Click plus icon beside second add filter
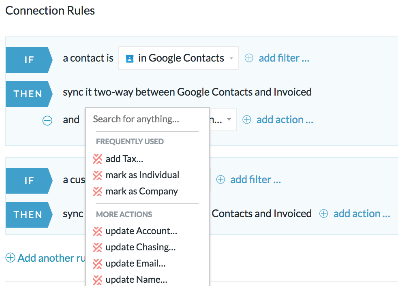 click(x=220, y=179)
